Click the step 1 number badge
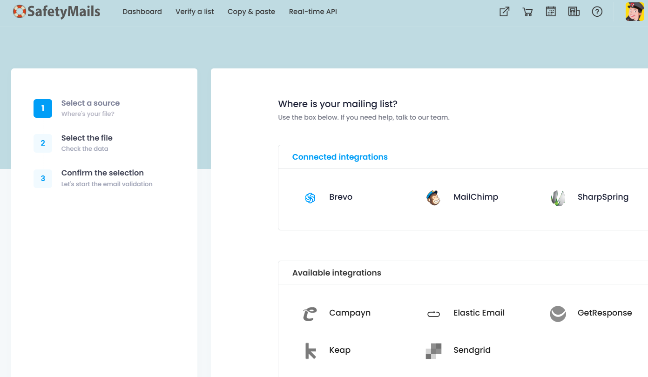This screenshot has width=648, height=377. [43, 108]
